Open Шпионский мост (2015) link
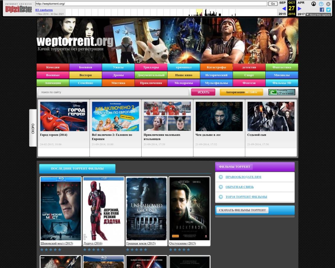 (x=57, y=243)
